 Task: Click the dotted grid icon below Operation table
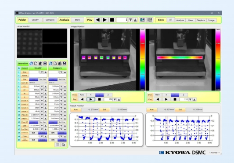pos(57,145)
